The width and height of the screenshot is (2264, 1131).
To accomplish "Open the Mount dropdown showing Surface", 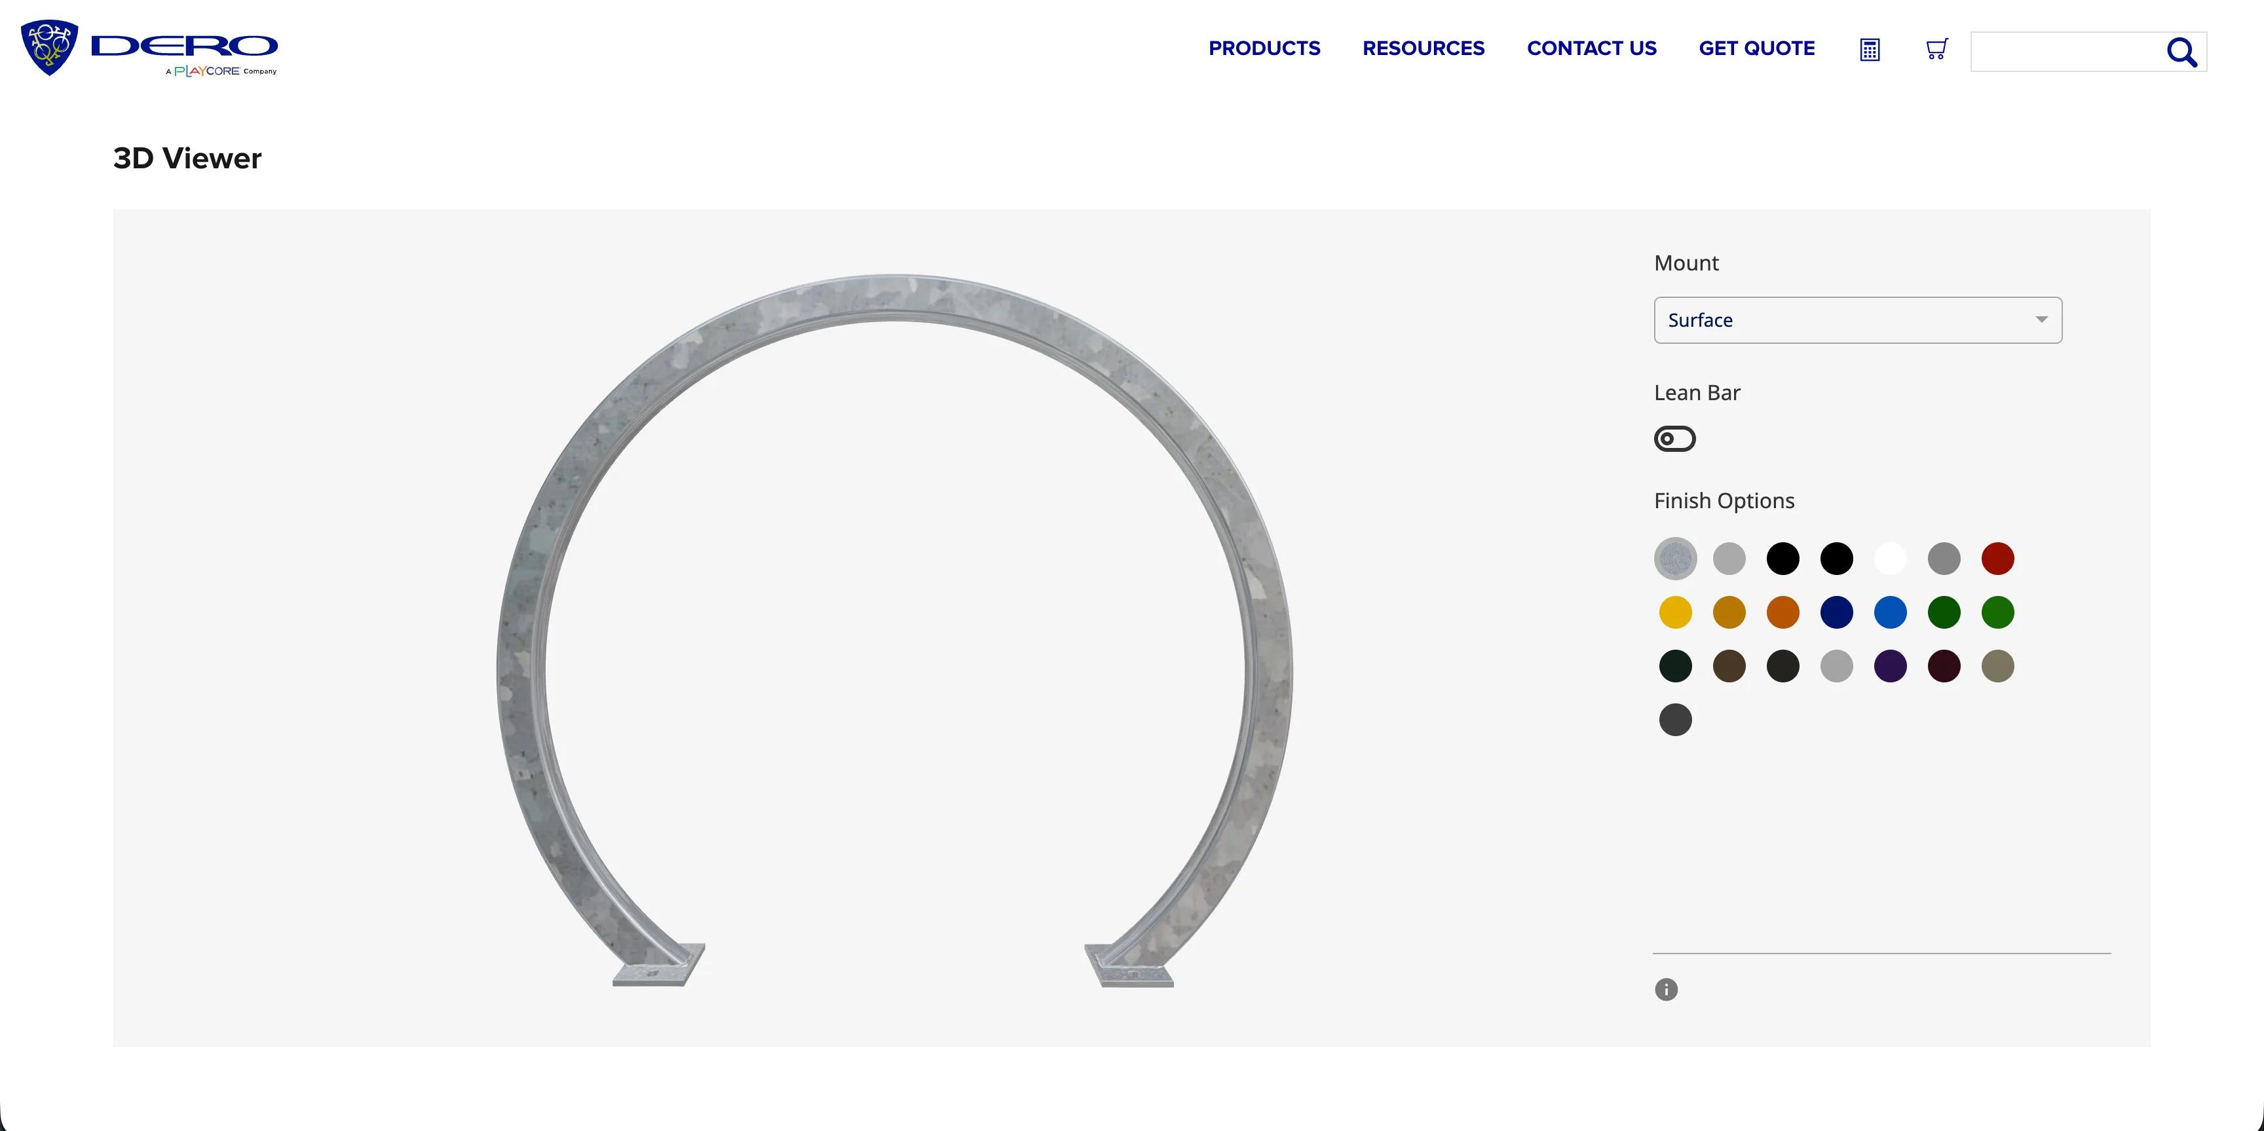I will pyautogui.click(x=1857, y=320).
